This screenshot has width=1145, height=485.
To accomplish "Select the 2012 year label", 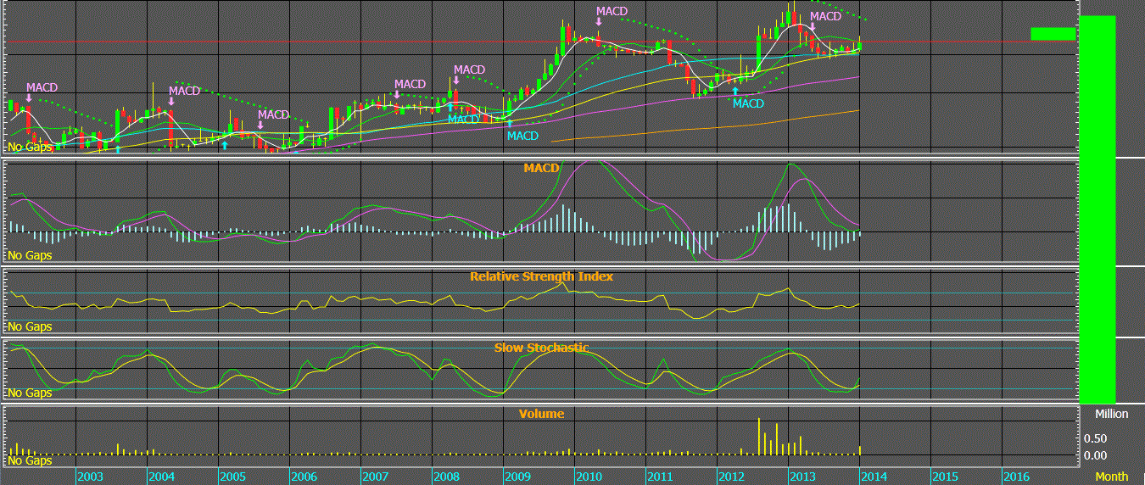I will [732, 477].
